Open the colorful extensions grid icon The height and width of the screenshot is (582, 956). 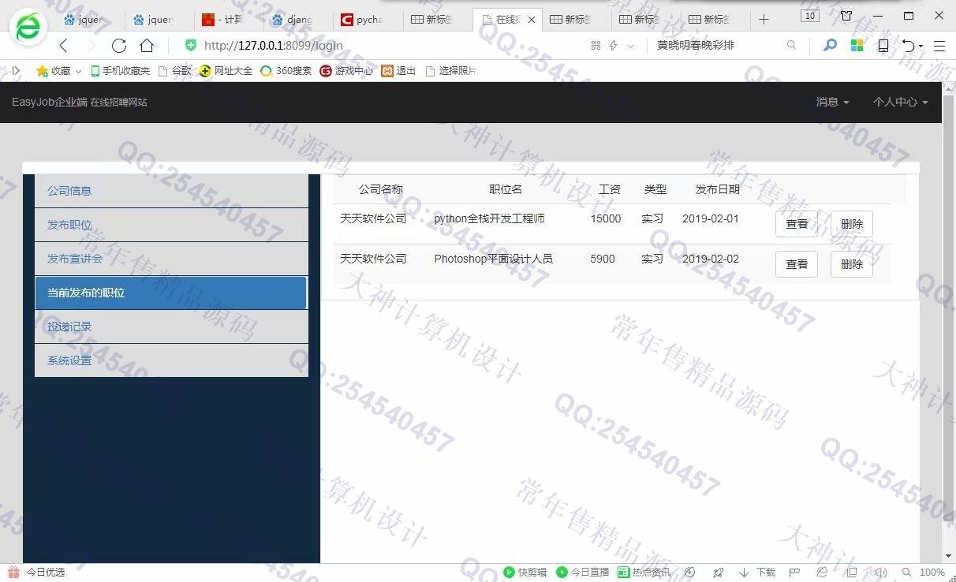(x=857, y=46)
